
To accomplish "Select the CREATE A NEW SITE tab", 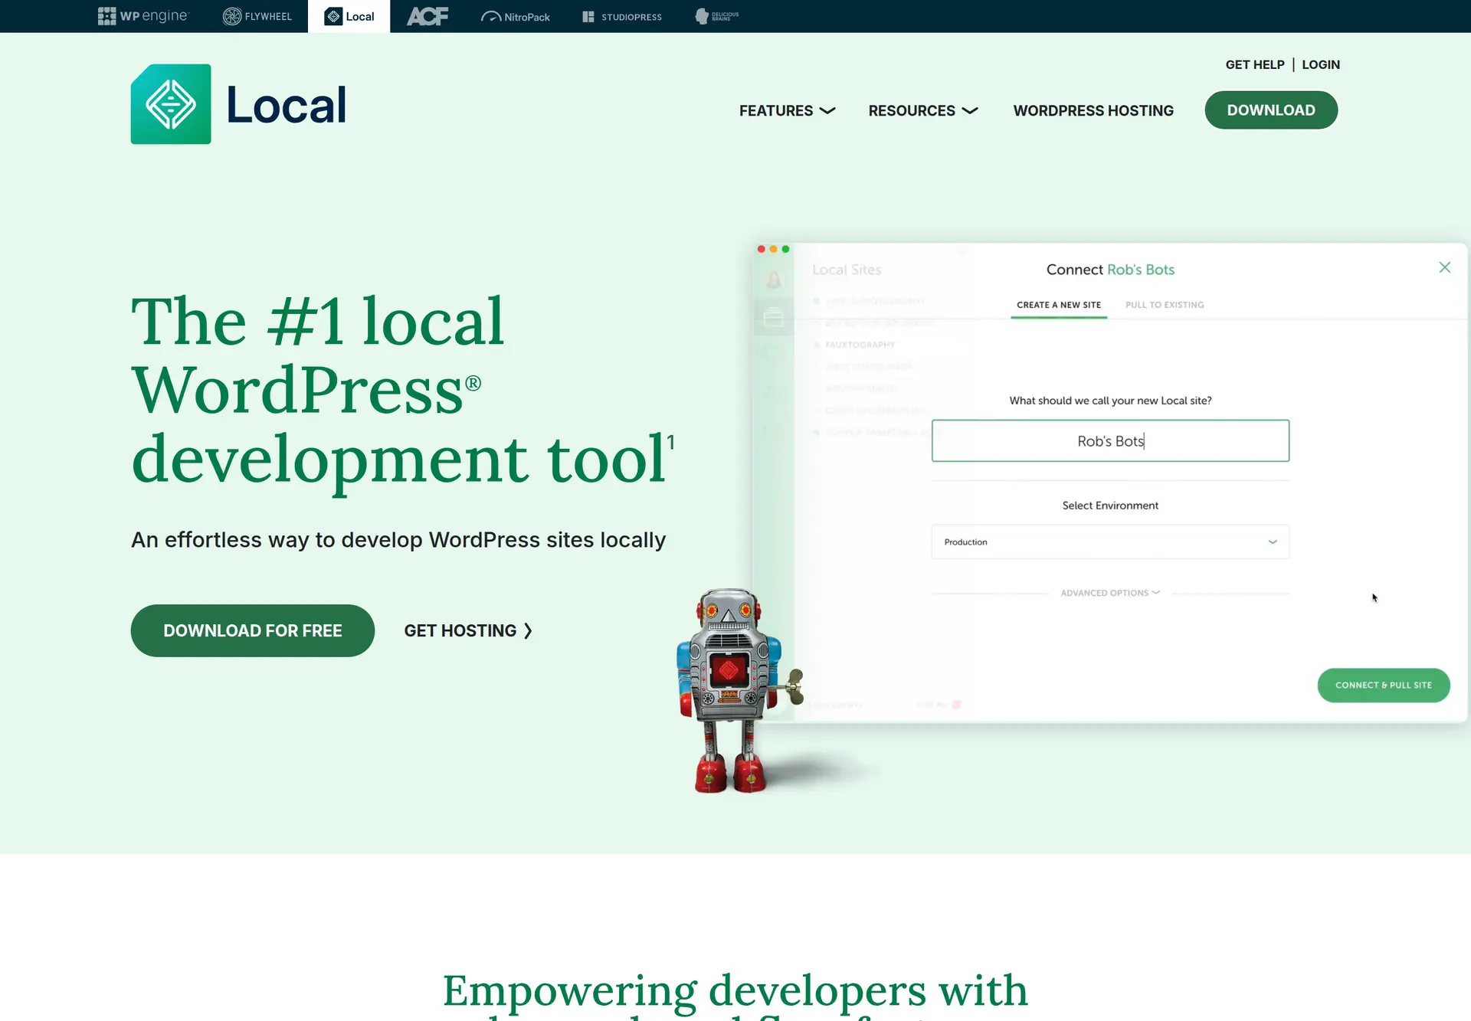I will pos(1059,305).
